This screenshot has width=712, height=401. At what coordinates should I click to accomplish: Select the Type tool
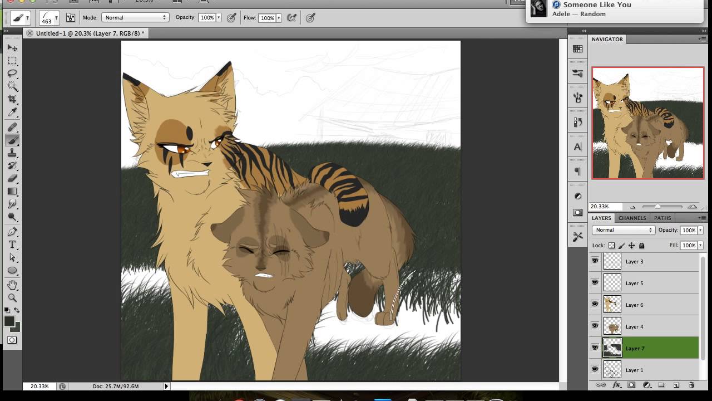(x=12, y=245)
